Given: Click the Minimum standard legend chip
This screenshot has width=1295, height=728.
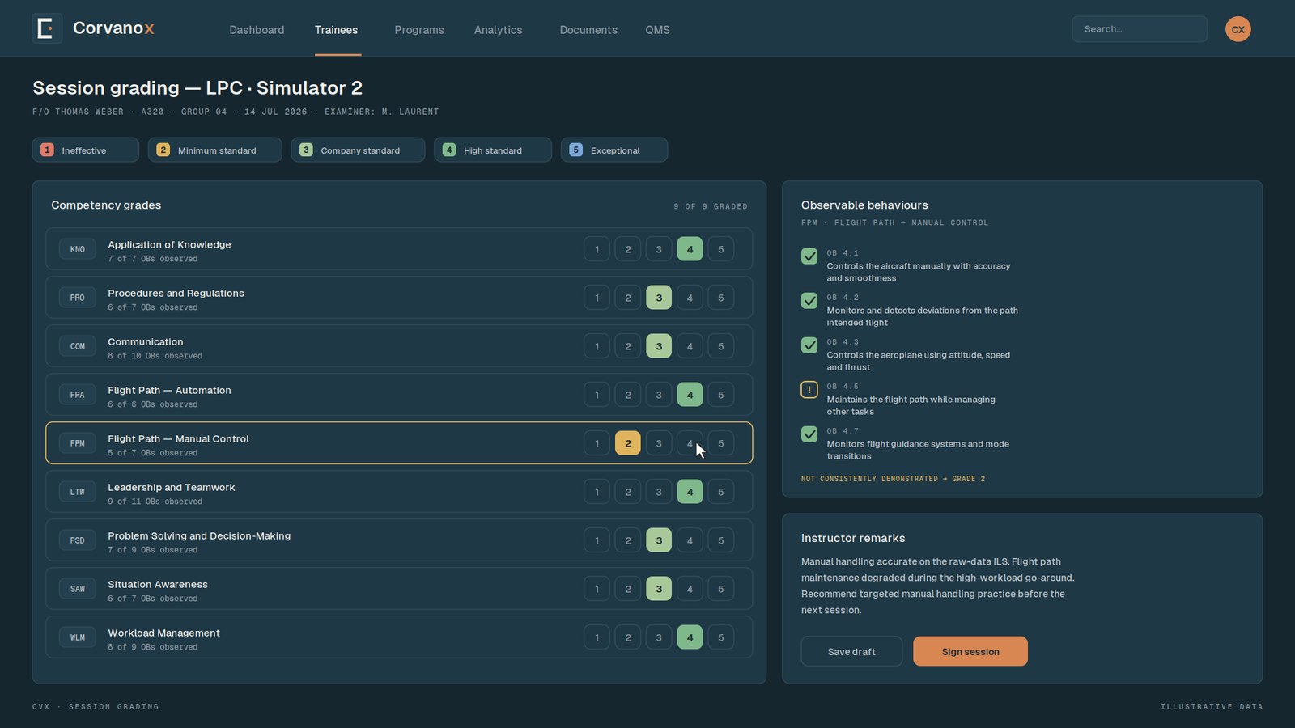Looking at the screenshot, I should point(215,150).
